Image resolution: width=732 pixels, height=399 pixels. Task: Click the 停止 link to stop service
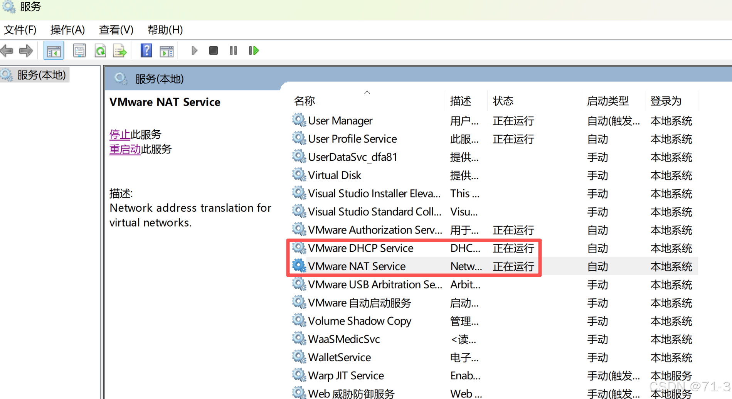click(120, 135)
